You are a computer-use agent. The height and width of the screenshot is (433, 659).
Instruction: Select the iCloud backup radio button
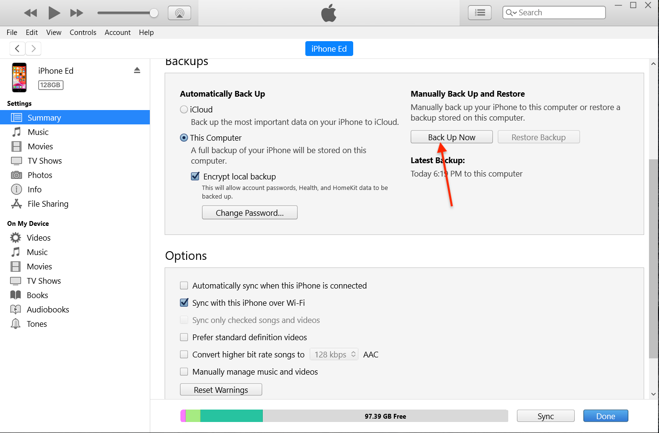click(x=184, y=110)
